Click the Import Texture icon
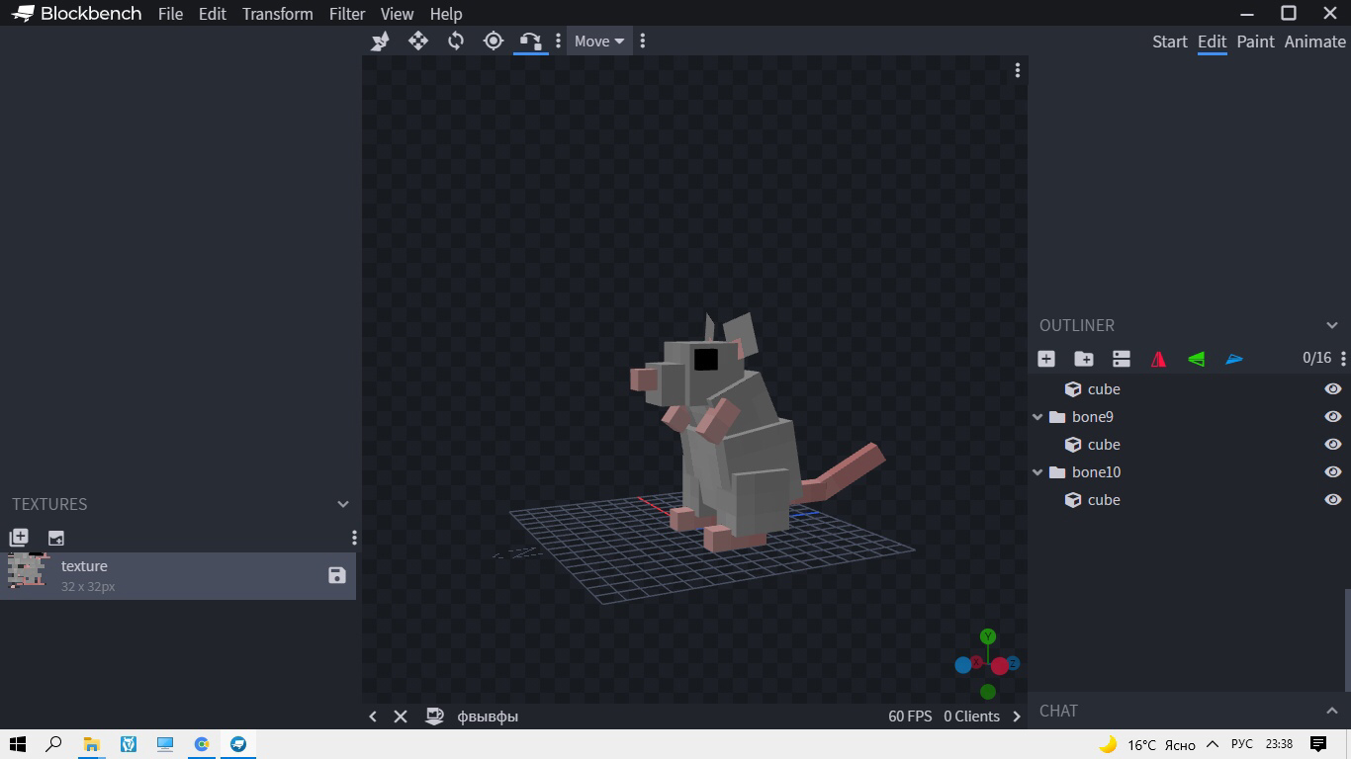 pos(56,538)
